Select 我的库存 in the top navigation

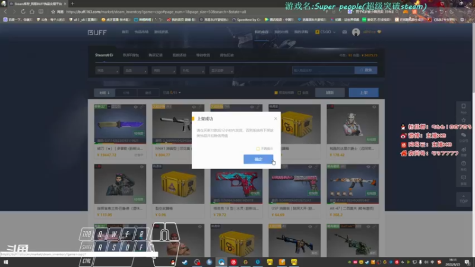(261, 32)
